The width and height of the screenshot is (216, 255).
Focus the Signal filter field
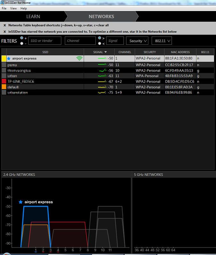coord(115,41)
